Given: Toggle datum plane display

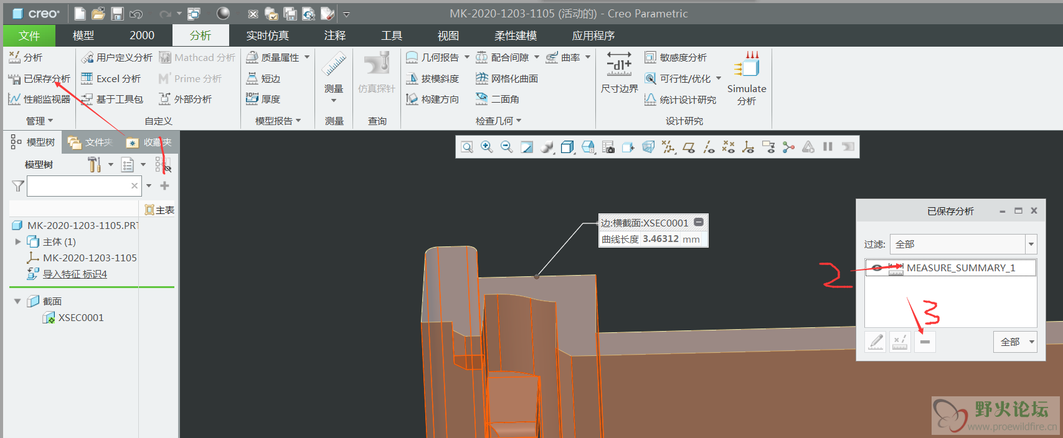Looking at the screenshot, I should tap(688, 147).
